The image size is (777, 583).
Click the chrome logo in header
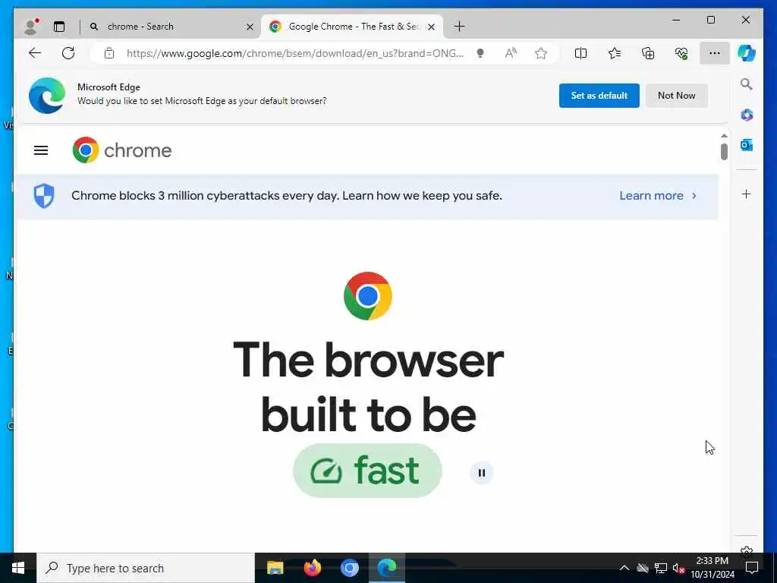click(x=122, y=150)
